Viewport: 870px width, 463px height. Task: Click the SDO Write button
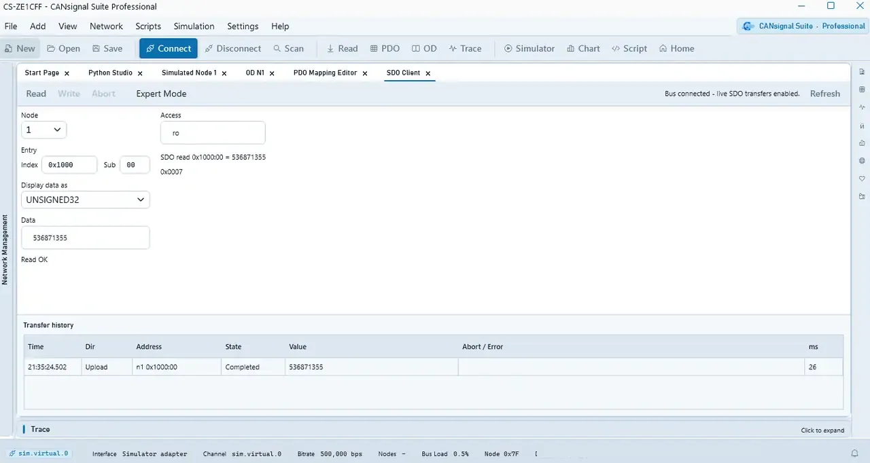click(69, 94)
